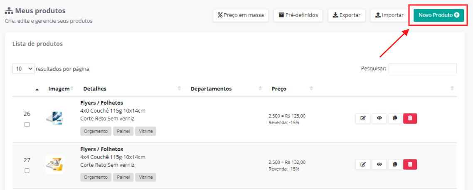Click the edit icon for product 27

coord(363,165)
